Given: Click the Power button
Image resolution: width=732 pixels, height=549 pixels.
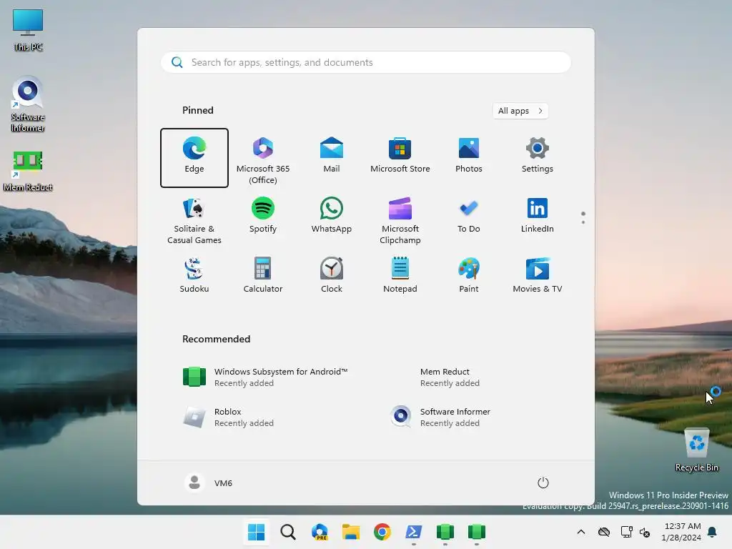Looking at the screenshot, I should pyautogui.click(x=543, y=483).
